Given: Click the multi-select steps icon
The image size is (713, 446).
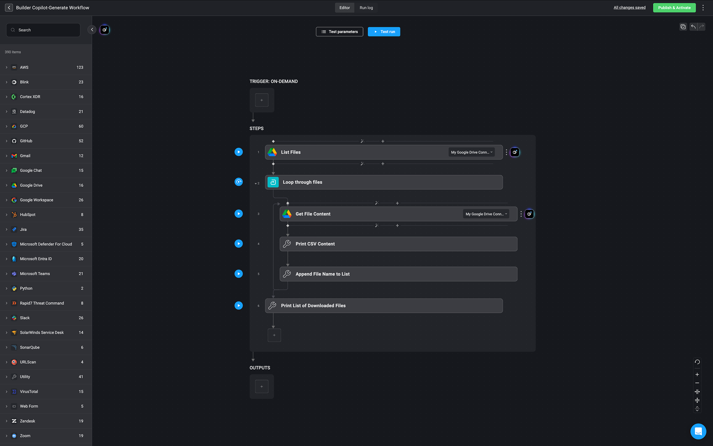Looking at the screenshot, I should click(x=683, y=27).
